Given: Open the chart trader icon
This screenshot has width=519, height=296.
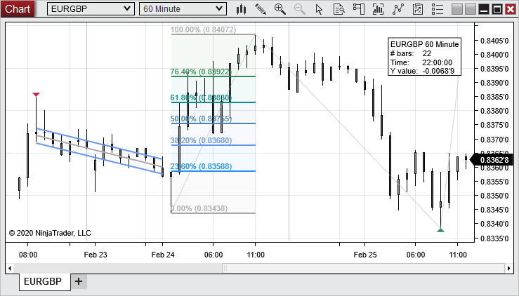Looking at the screenshot, I should pos(359,9).
